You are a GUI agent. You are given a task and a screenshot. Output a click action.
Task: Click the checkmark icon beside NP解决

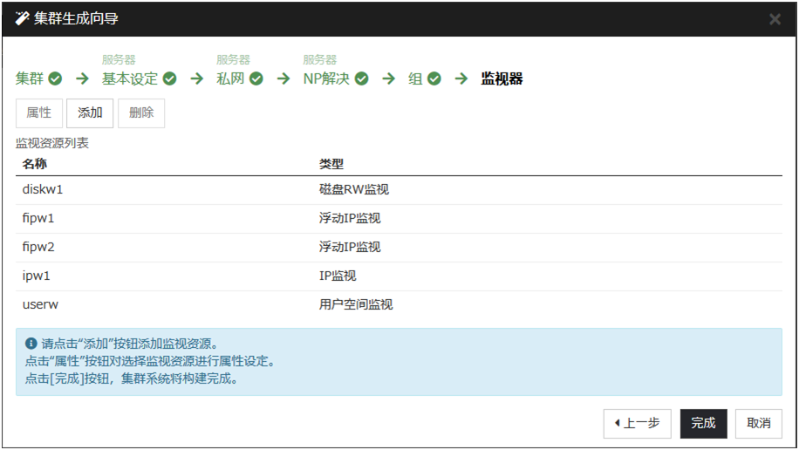(x=361, y=79)
